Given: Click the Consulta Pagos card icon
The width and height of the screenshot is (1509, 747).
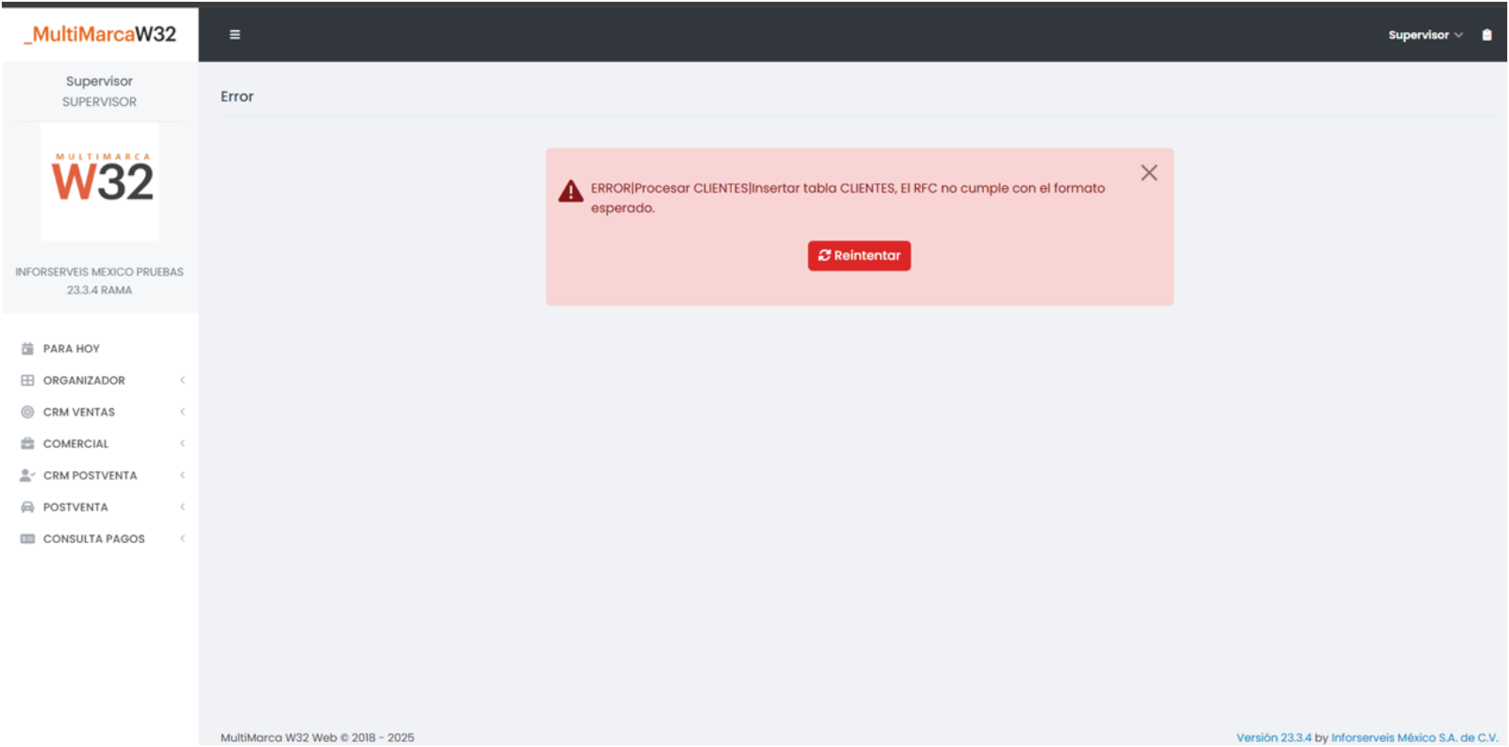Looking at the screenshot, I should (27, 538).
